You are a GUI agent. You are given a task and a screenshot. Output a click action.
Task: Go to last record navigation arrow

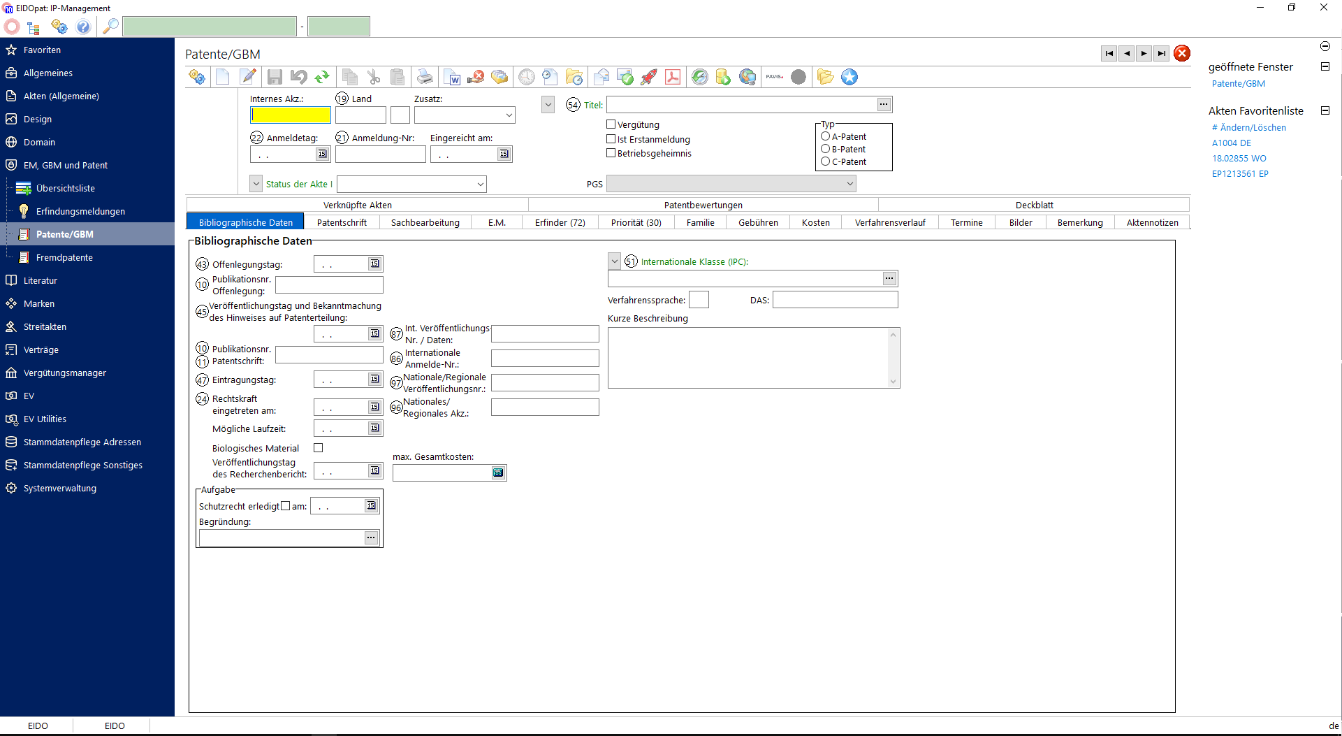(x=1161, y=54)
